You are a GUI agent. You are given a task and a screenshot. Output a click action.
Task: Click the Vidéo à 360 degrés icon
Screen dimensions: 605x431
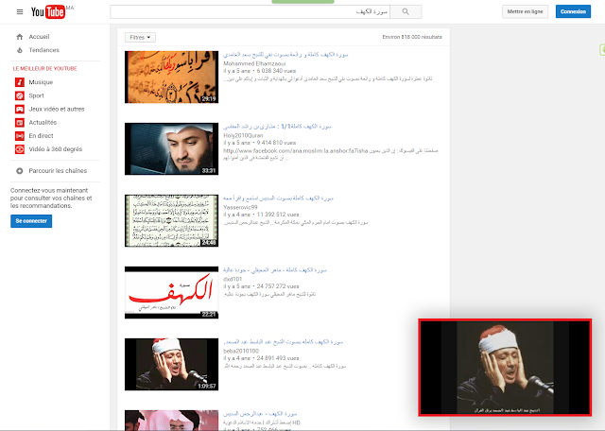pyautogui.click(x=20, y=149)
